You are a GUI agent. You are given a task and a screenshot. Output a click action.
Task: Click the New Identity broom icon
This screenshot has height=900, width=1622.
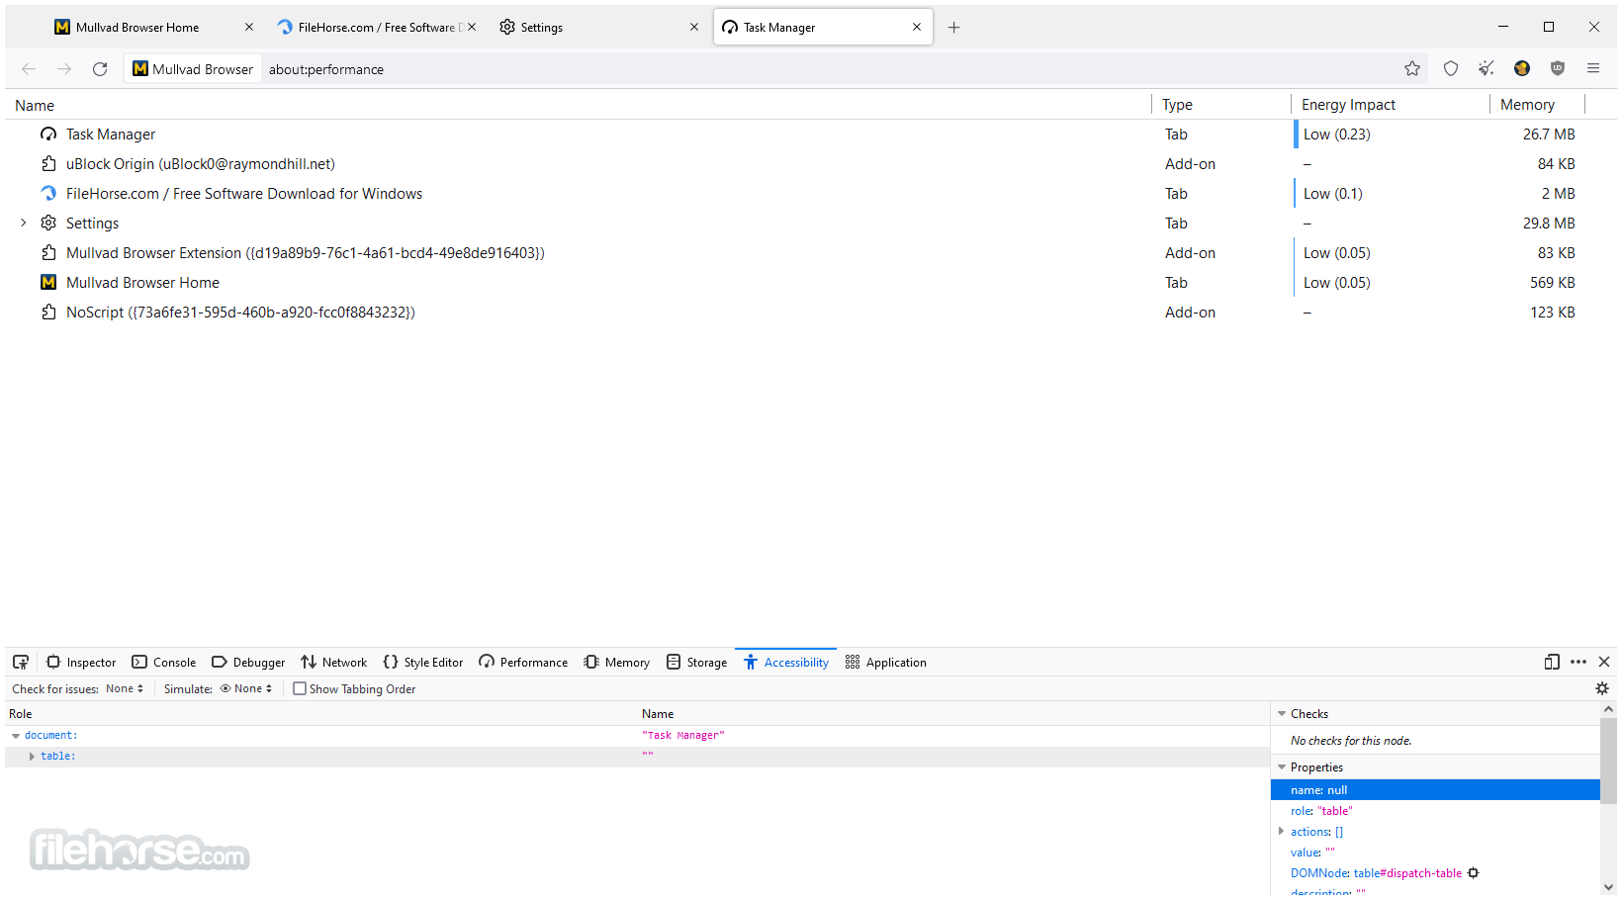pos(1487,69)
